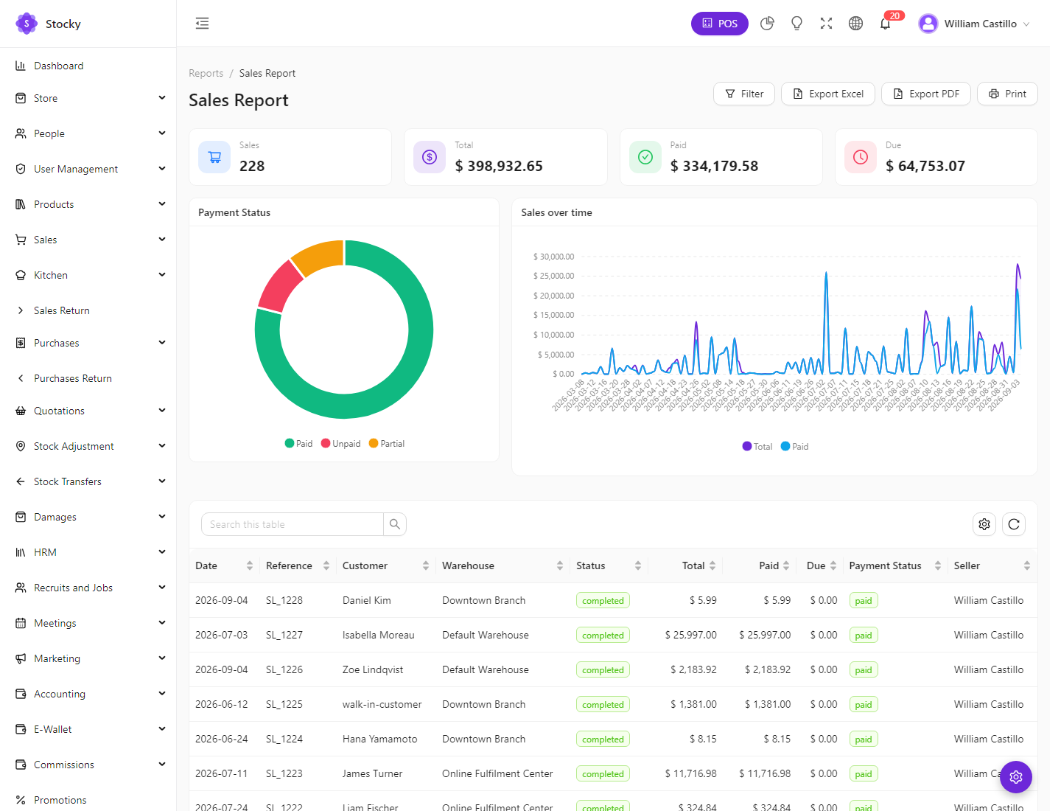The image size is (1061, 811).
Task: Click the Print button
Action: (x=1007, y=94)
